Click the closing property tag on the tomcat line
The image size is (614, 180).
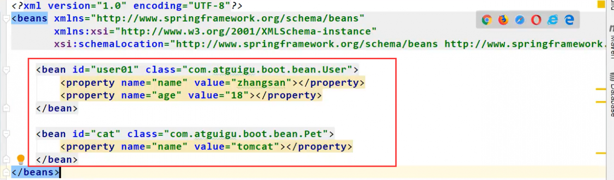pyautogui.click(x=319, y=147)
